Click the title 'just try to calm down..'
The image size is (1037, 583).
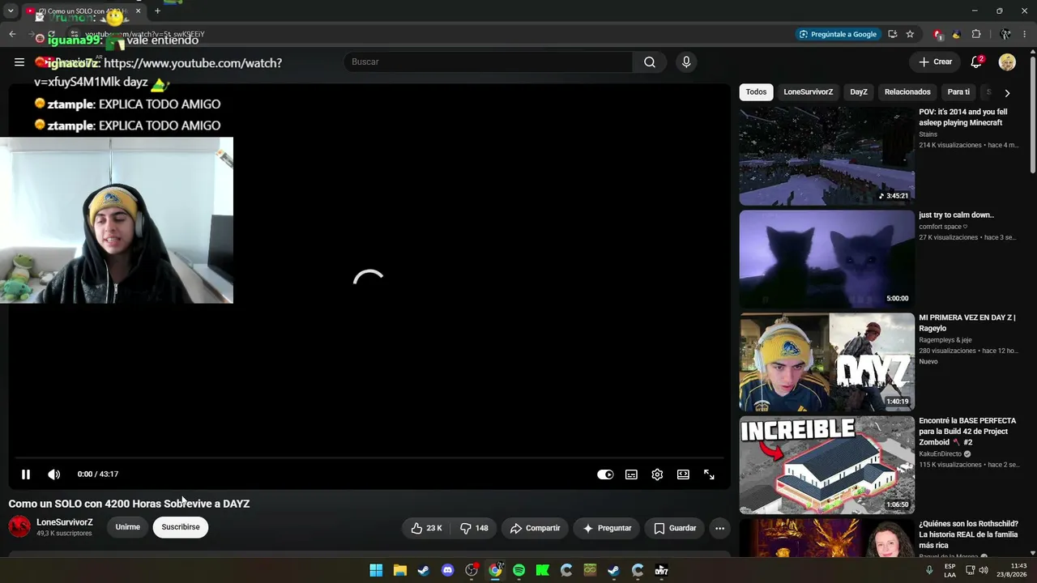click(956, 215)
